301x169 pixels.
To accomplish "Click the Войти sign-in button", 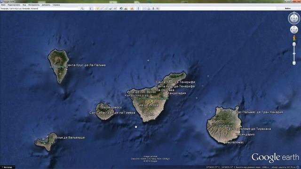I will point(288,8).
